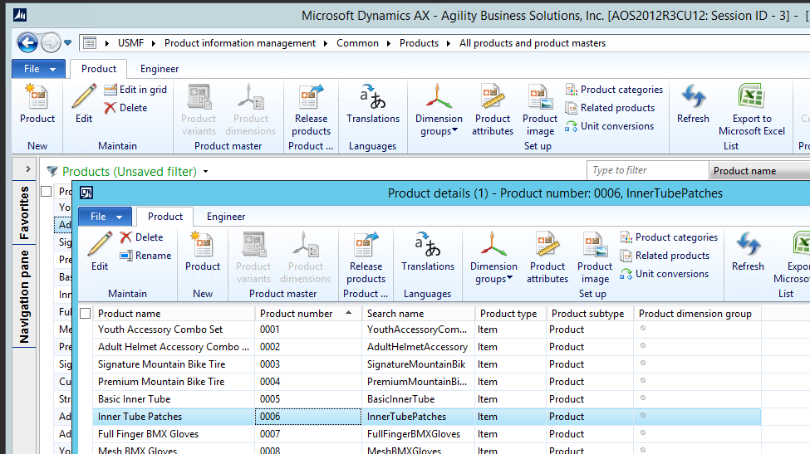Select the Product tab in main ribbon
Screen dimensions: 810x454
(99, 69)
